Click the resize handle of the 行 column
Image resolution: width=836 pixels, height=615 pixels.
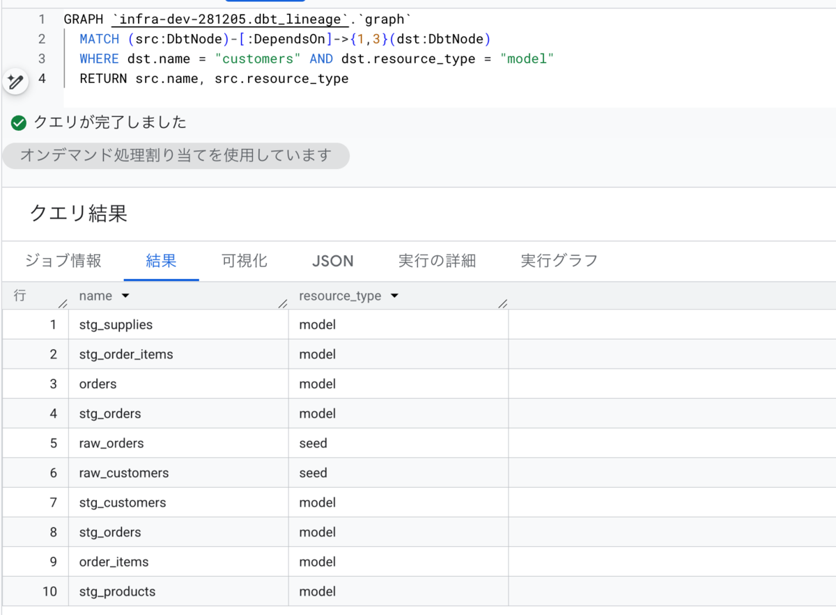pos(63,303)
